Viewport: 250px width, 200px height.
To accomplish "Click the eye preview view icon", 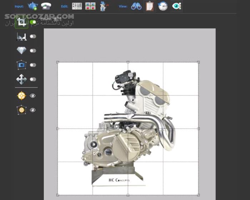I will (176, 6).
